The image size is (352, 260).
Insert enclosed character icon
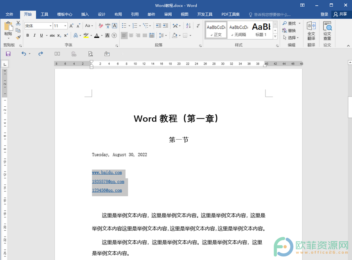click(x=114, y=36)
